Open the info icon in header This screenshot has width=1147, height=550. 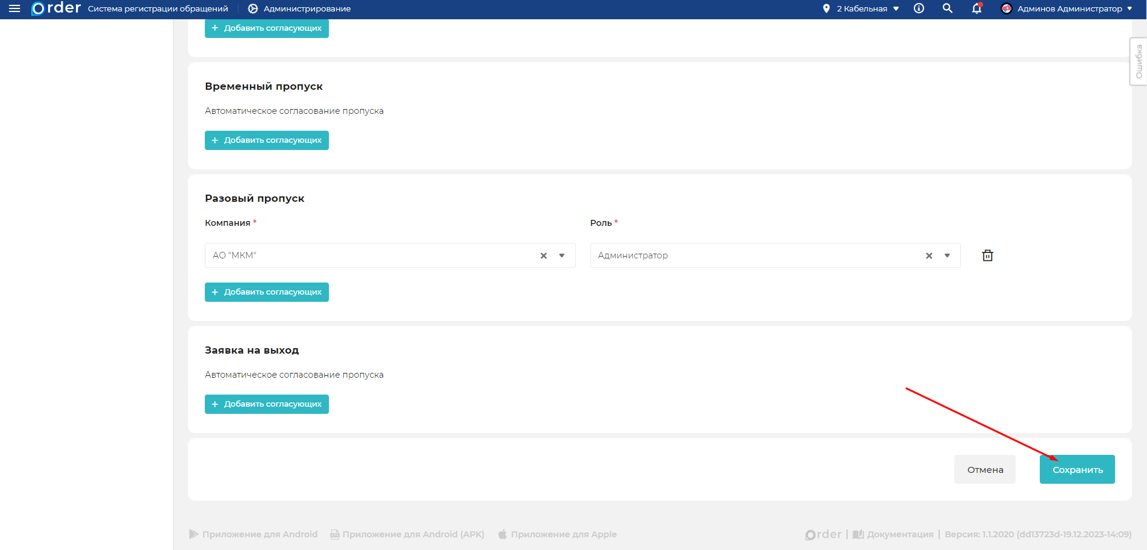click(x=919, y=8)
